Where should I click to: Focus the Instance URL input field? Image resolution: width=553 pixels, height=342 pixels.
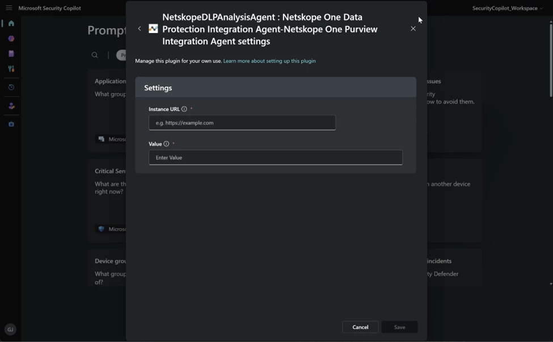click(242, 123)
